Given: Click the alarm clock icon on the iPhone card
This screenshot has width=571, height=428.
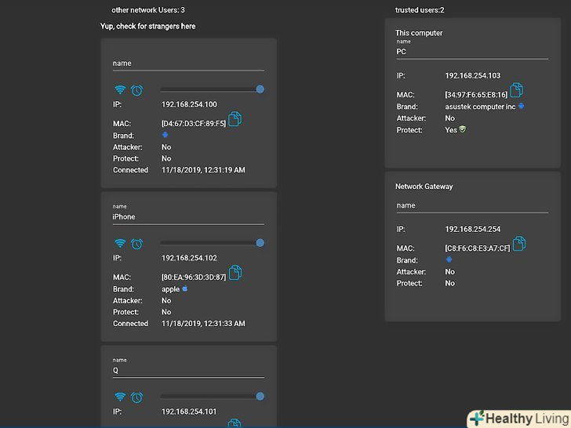Looking at the screenshot, I should (x=136, y=244).
